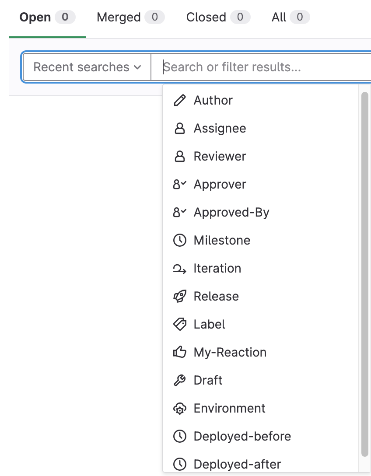Viewport: 371px width, 476px height.
Task: Click the Approver person-check icon
Action: pos(179,185)
